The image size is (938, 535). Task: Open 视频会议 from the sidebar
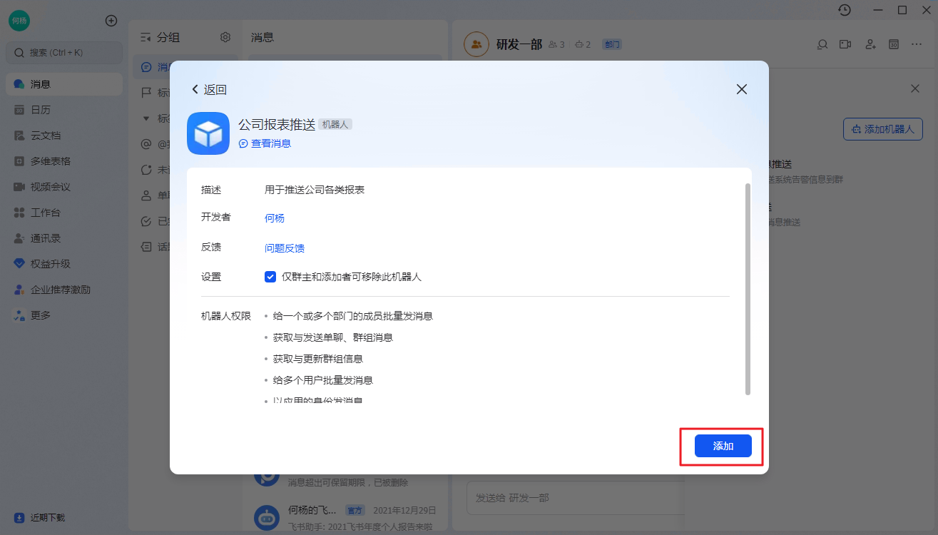[50, 187]
